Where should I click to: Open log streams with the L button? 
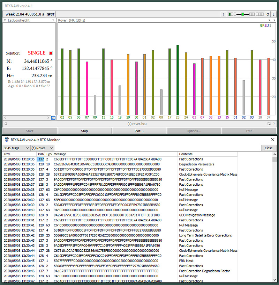[x=273, y=14]
